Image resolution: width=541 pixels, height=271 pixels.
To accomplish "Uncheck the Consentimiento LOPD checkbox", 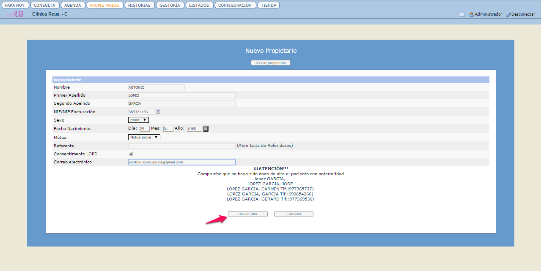I will pos(131,154).
